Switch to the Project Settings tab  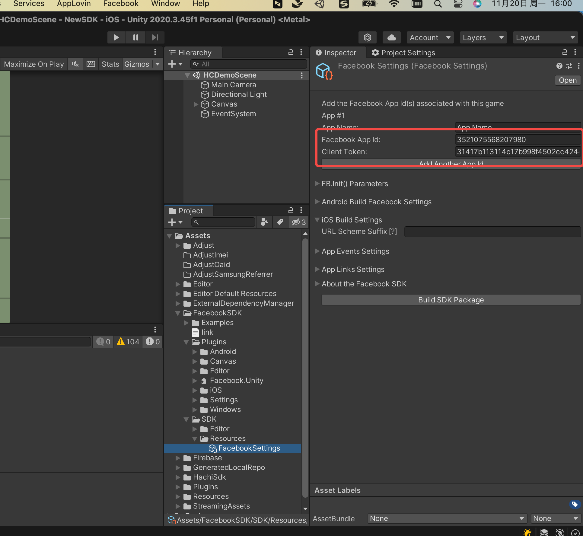pos(403,53)
